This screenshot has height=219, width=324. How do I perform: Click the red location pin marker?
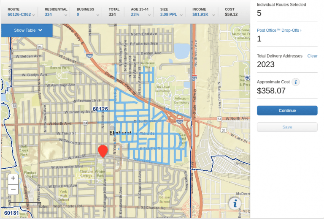(103, 151)
